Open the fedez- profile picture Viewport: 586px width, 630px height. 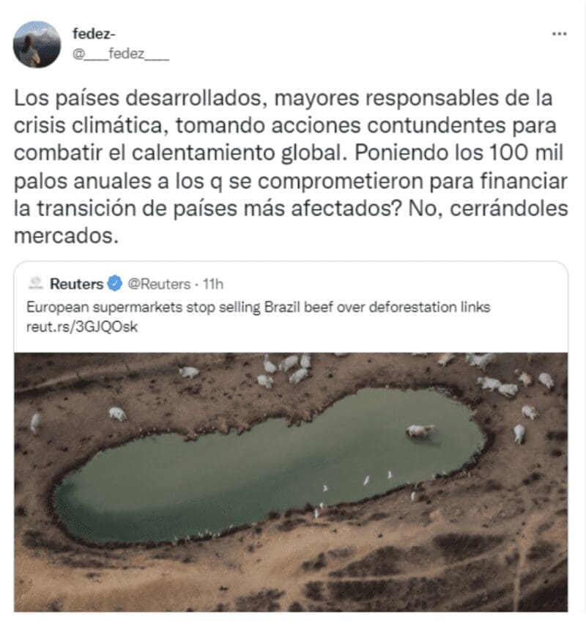tap(37, 45)
